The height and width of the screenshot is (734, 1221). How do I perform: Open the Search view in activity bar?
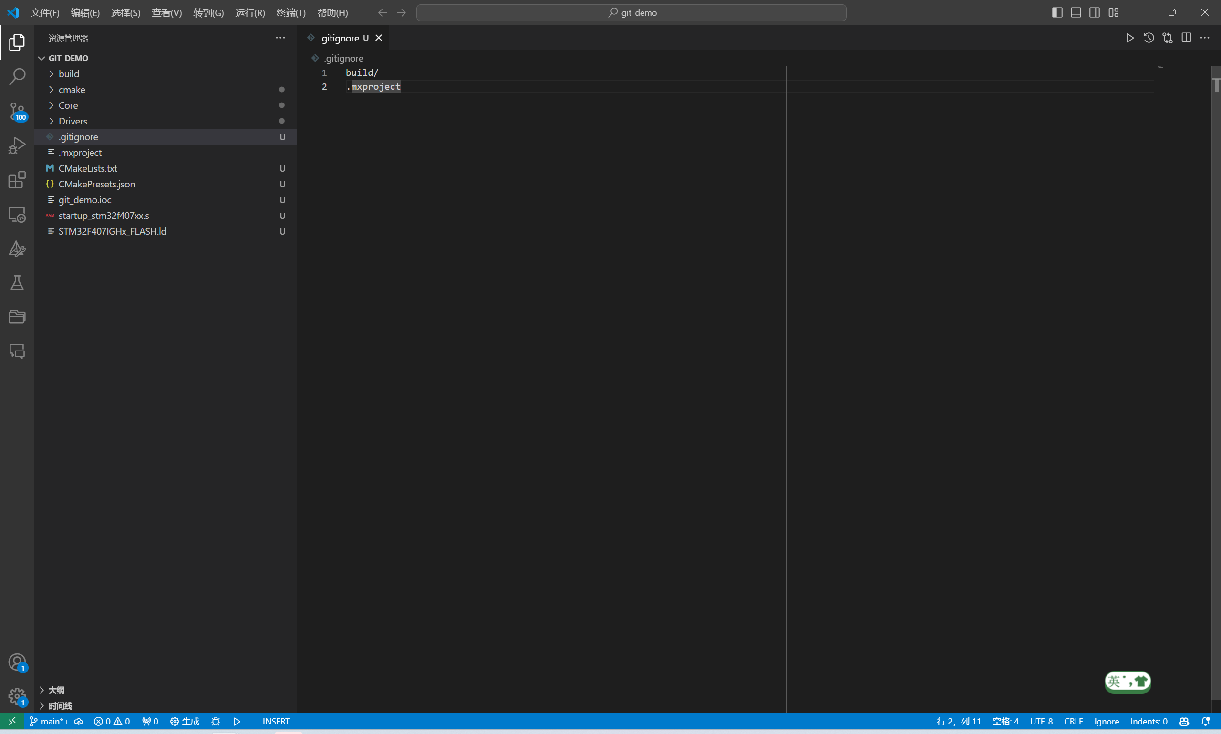[17, 77]
